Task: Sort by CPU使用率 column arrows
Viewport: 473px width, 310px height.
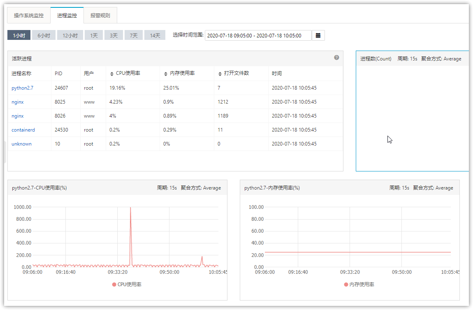Action: [111, 74]
